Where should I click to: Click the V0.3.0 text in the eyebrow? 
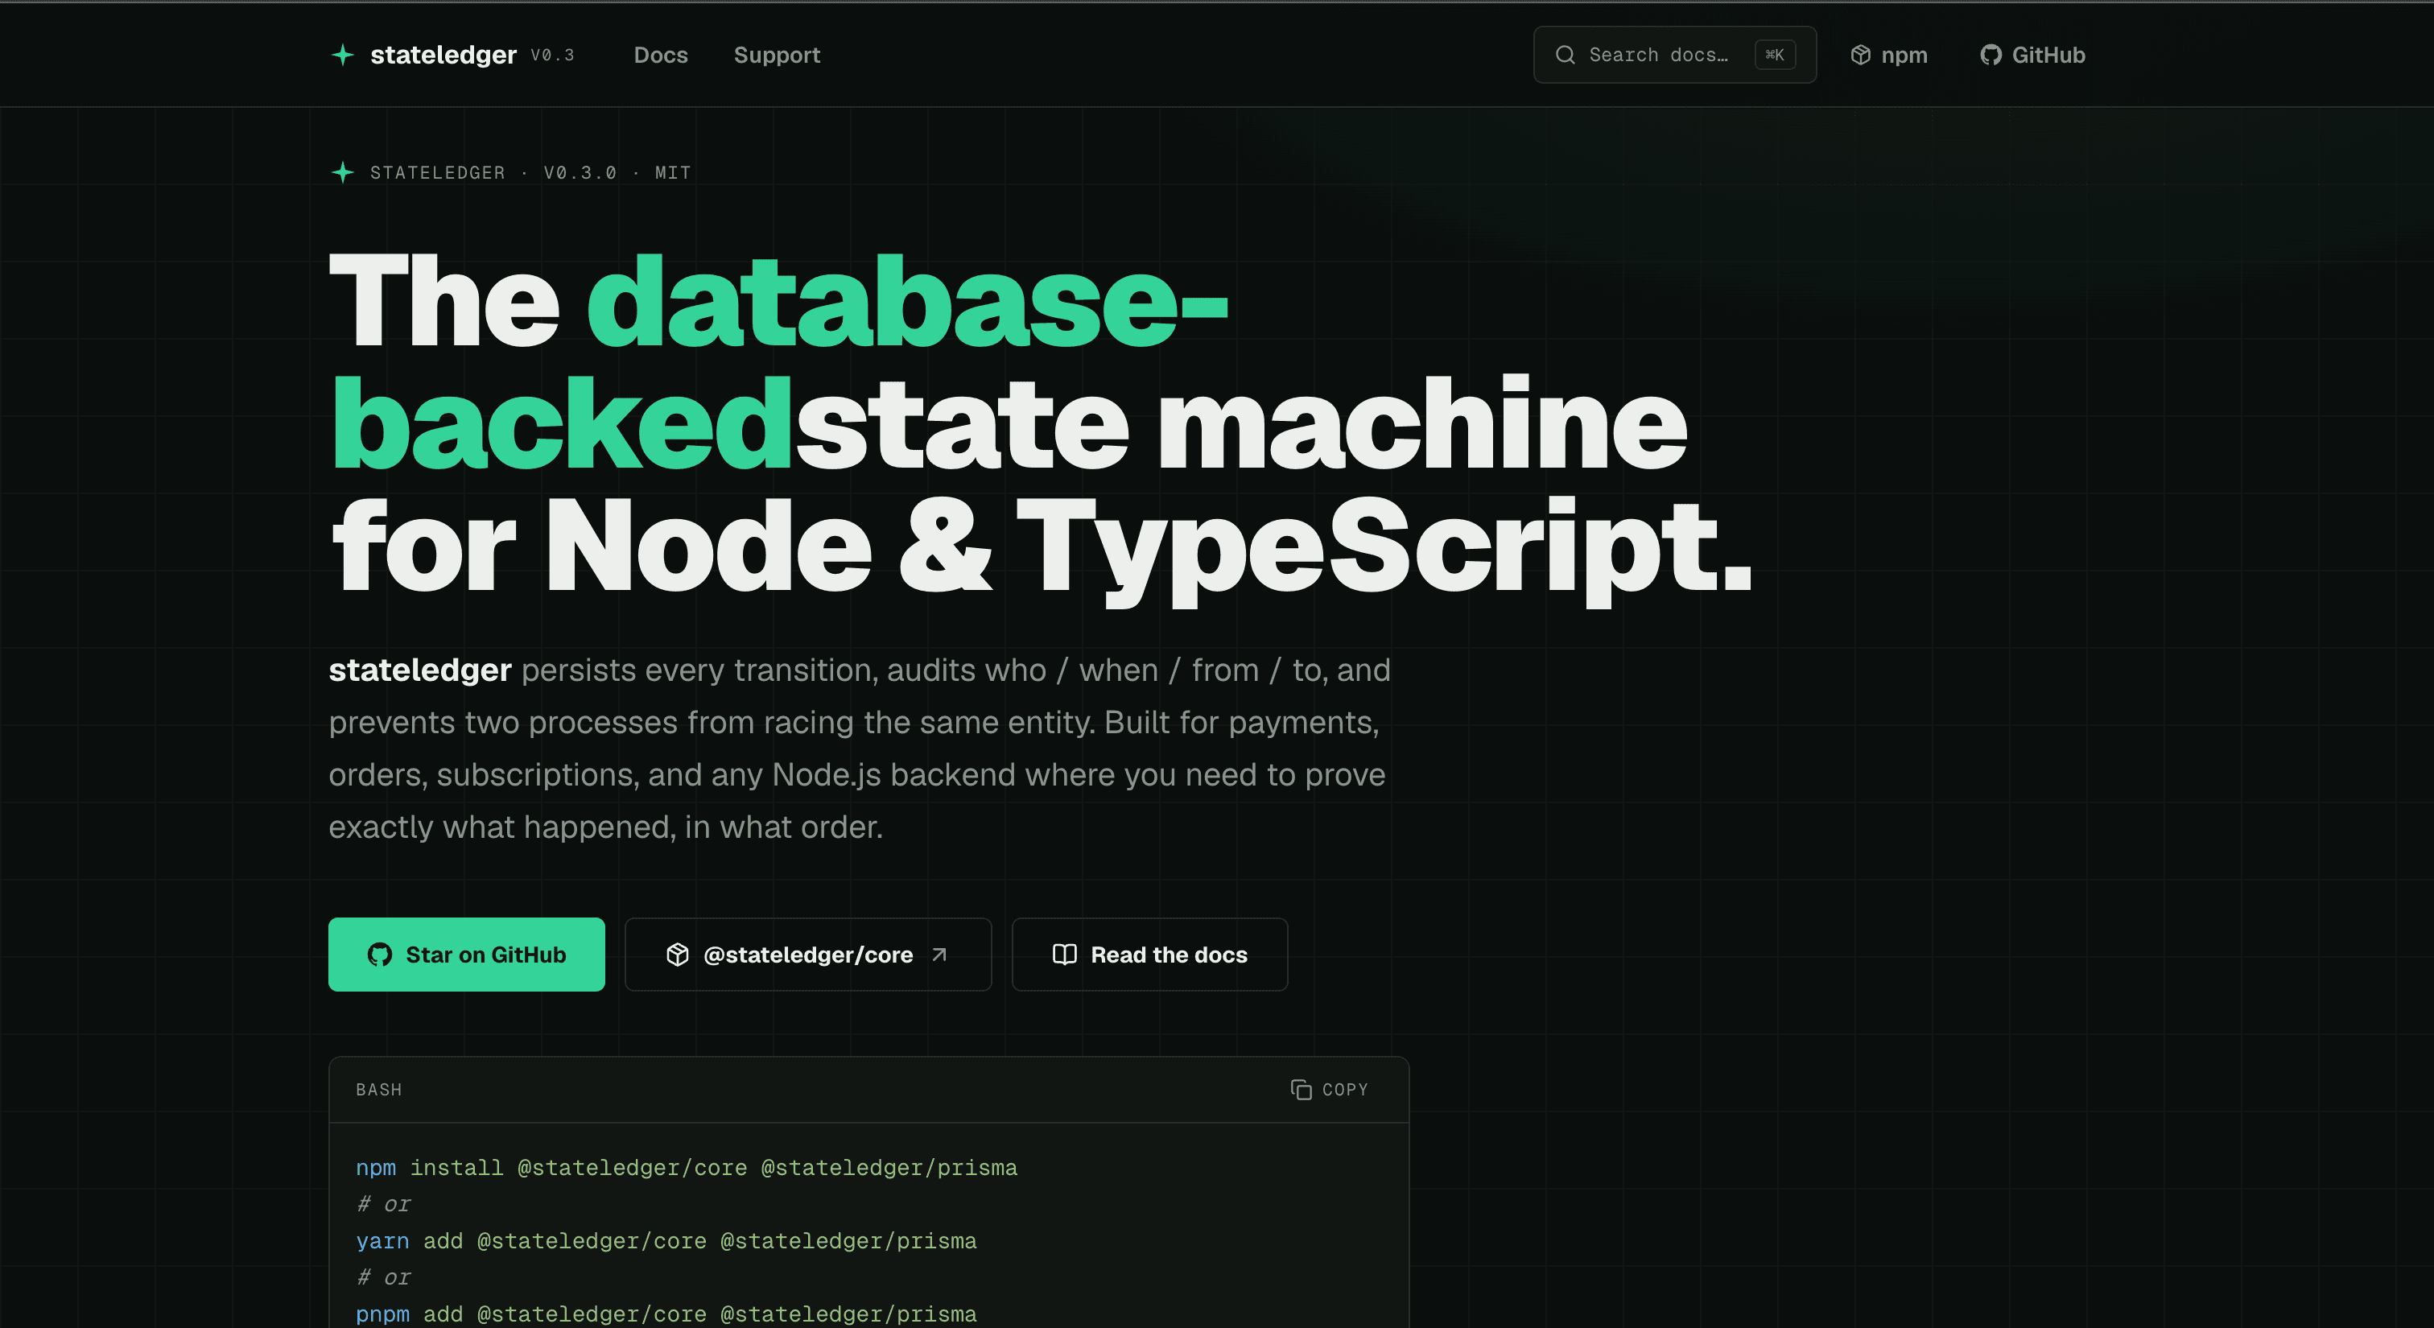580,173
